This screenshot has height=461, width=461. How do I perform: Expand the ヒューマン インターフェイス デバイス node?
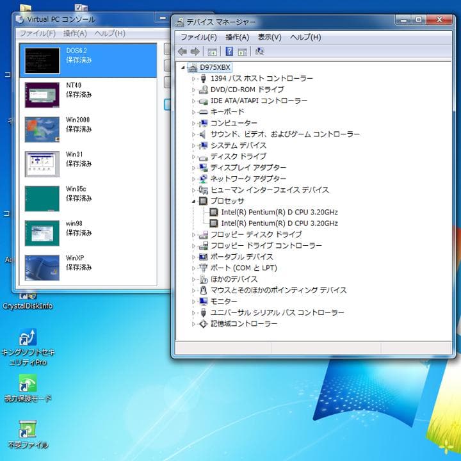(x=193, y=190)
